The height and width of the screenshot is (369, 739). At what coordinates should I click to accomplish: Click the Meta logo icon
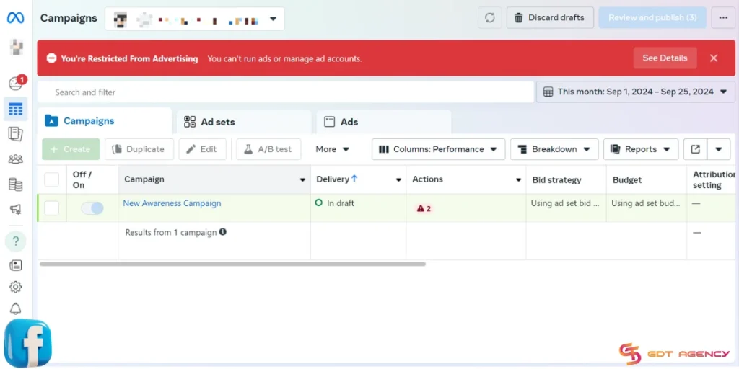click(16, 18)
